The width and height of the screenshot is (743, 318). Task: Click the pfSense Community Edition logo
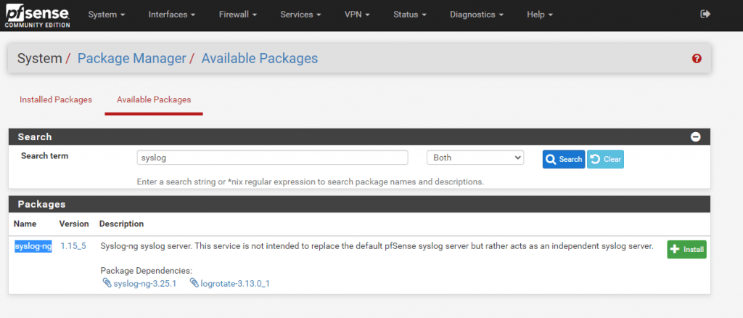pyautogui.click(x=38, y=16)
